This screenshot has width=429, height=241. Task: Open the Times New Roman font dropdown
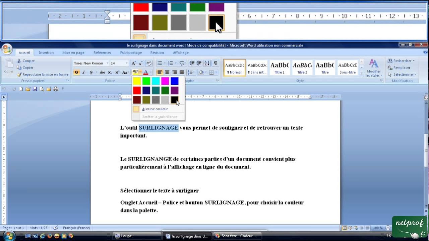(x=108, y=63)
